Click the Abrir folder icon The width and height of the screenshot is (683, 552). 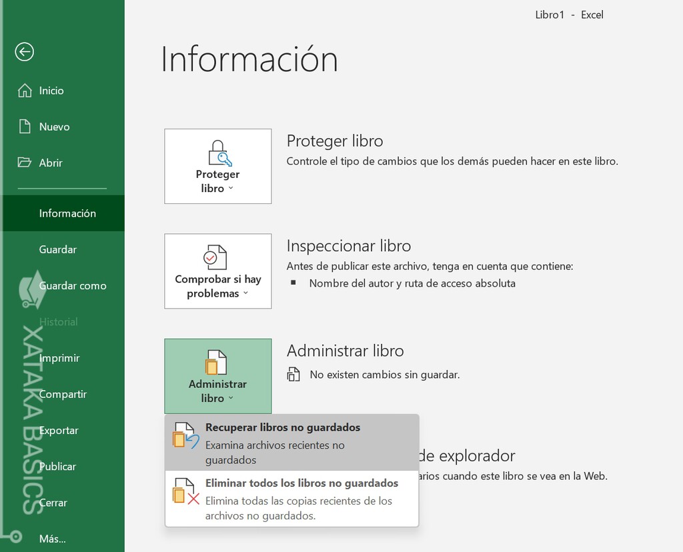(x=25, y=163)
